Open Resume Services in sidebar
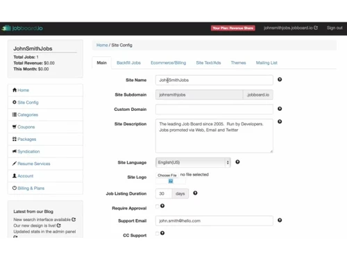Image resolution: width=347 pixels, height=260 pixels. [34, 164]
